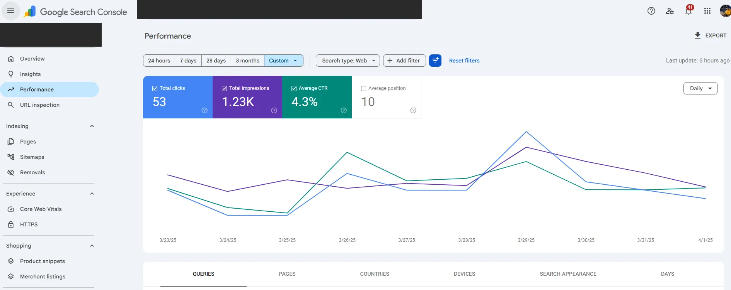The width and height of the screenshot is (731, 290).
Task: Click the Add filter button
Action: pos(404,61)
